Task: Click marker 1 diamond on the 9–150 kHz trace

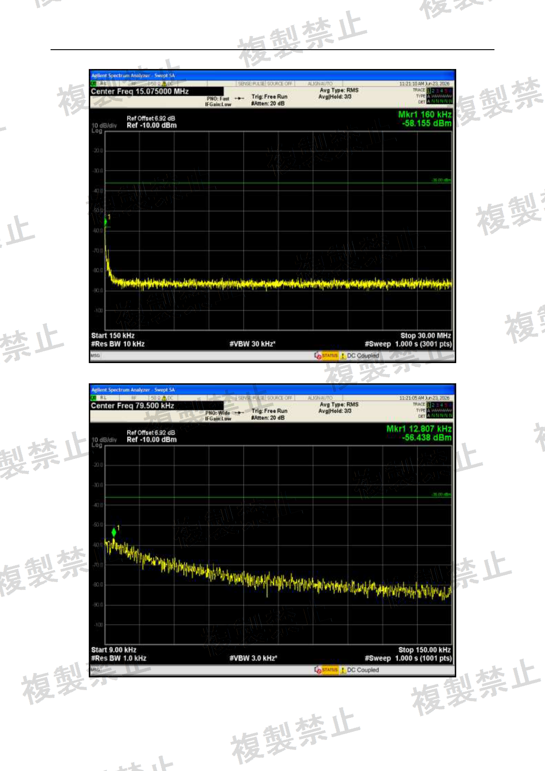Action: 114,532
